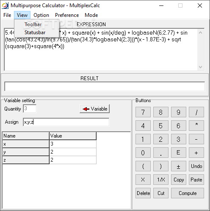Click the 8 digit button

pos(161,112)
